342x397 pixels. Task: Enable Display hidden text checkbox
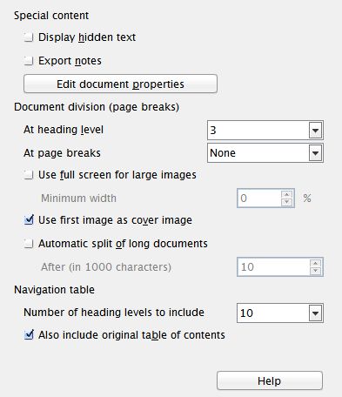point(29,37)
